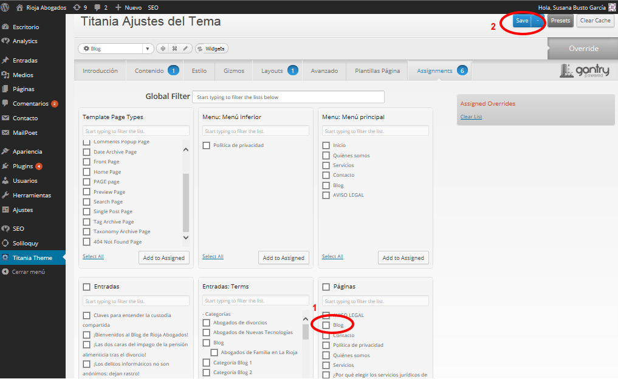Open the Save button dropdown arrow
Screen dimensions: 618x379
tap(537, 21)
